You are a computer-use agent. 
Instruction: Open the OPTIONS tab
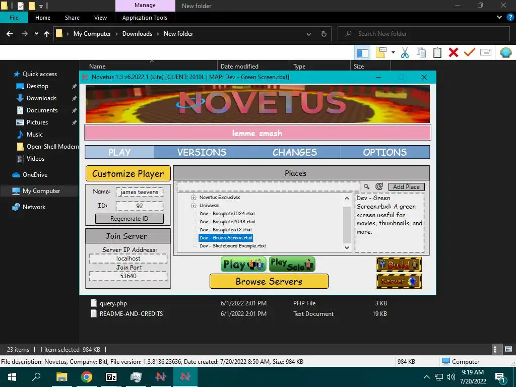pos(384,152)
